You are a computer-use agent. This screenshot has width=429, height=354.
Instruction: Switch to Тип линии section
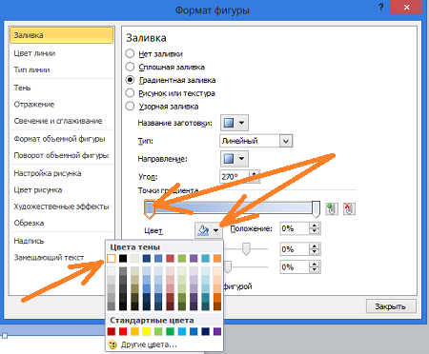coord(31,69)
